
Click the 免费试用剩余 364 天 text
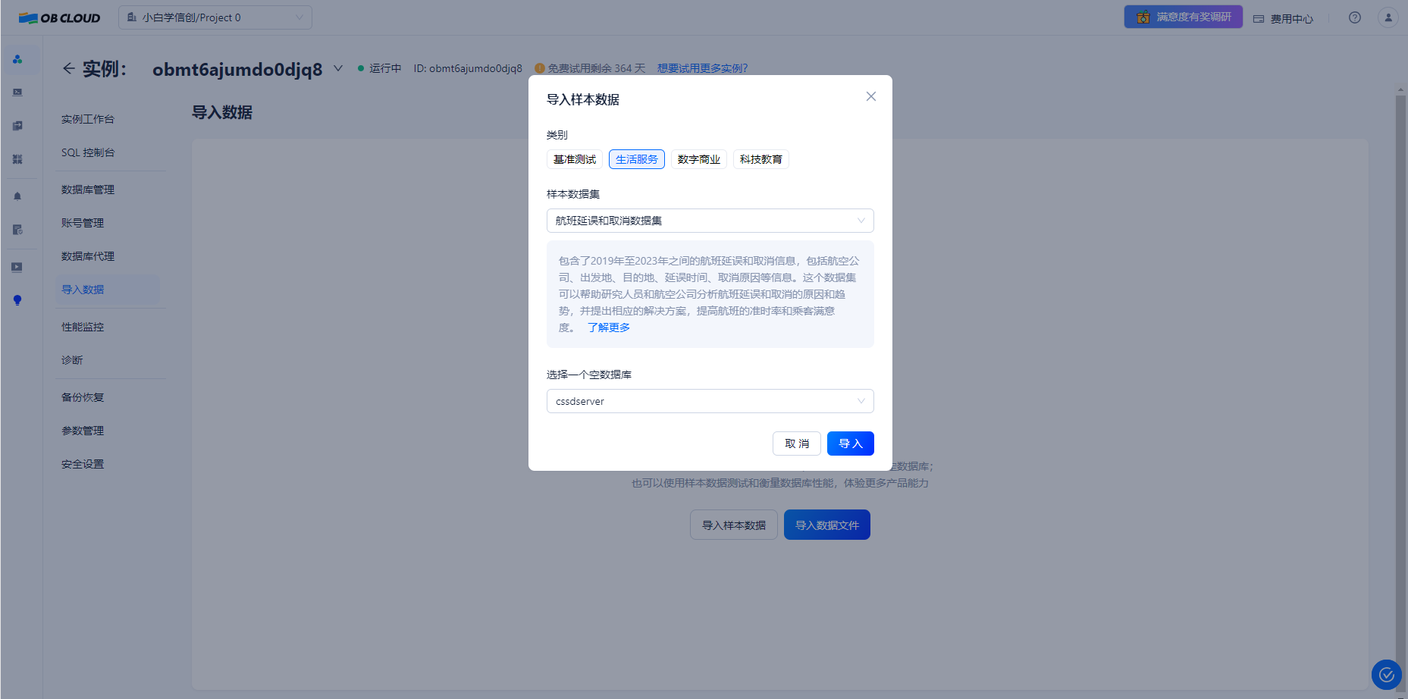click(597, 68)
